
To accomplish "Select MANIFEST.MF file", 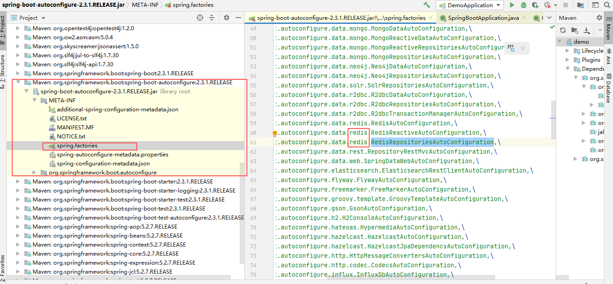I will 75,128.
